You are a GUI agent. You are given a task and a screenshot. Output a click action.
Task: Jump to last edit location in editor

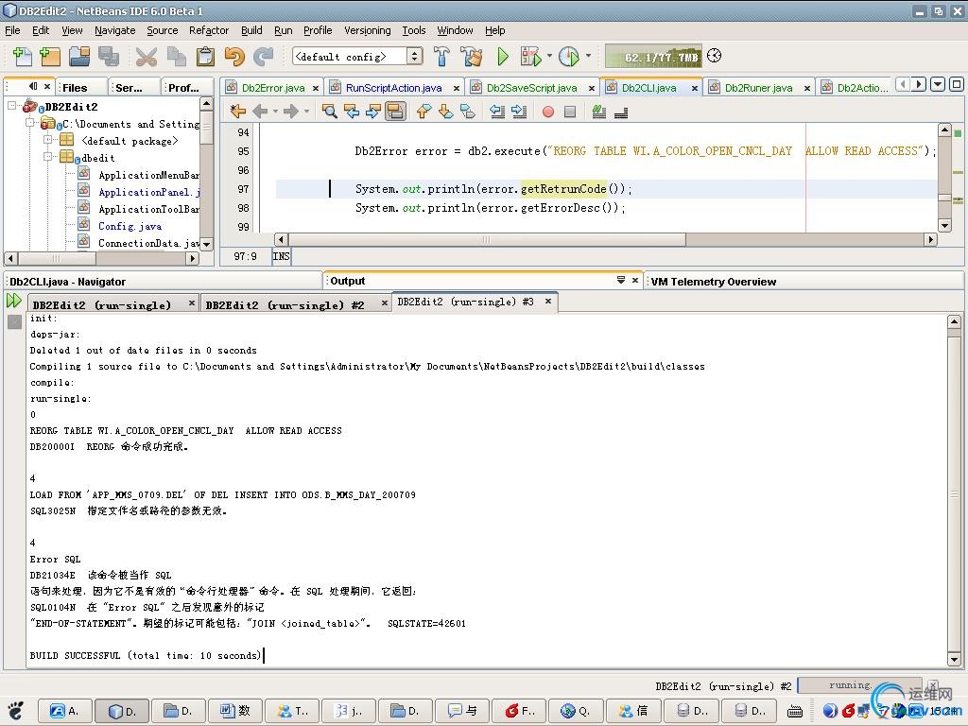point(237,112)
